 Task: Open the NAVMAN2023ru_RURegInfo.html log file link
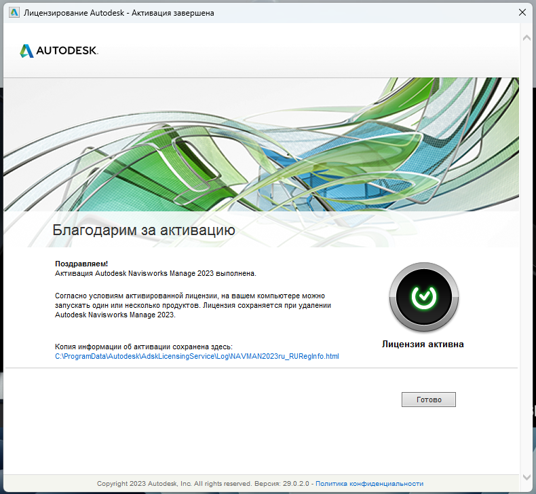pyautogui.click(x=197, y=356)
